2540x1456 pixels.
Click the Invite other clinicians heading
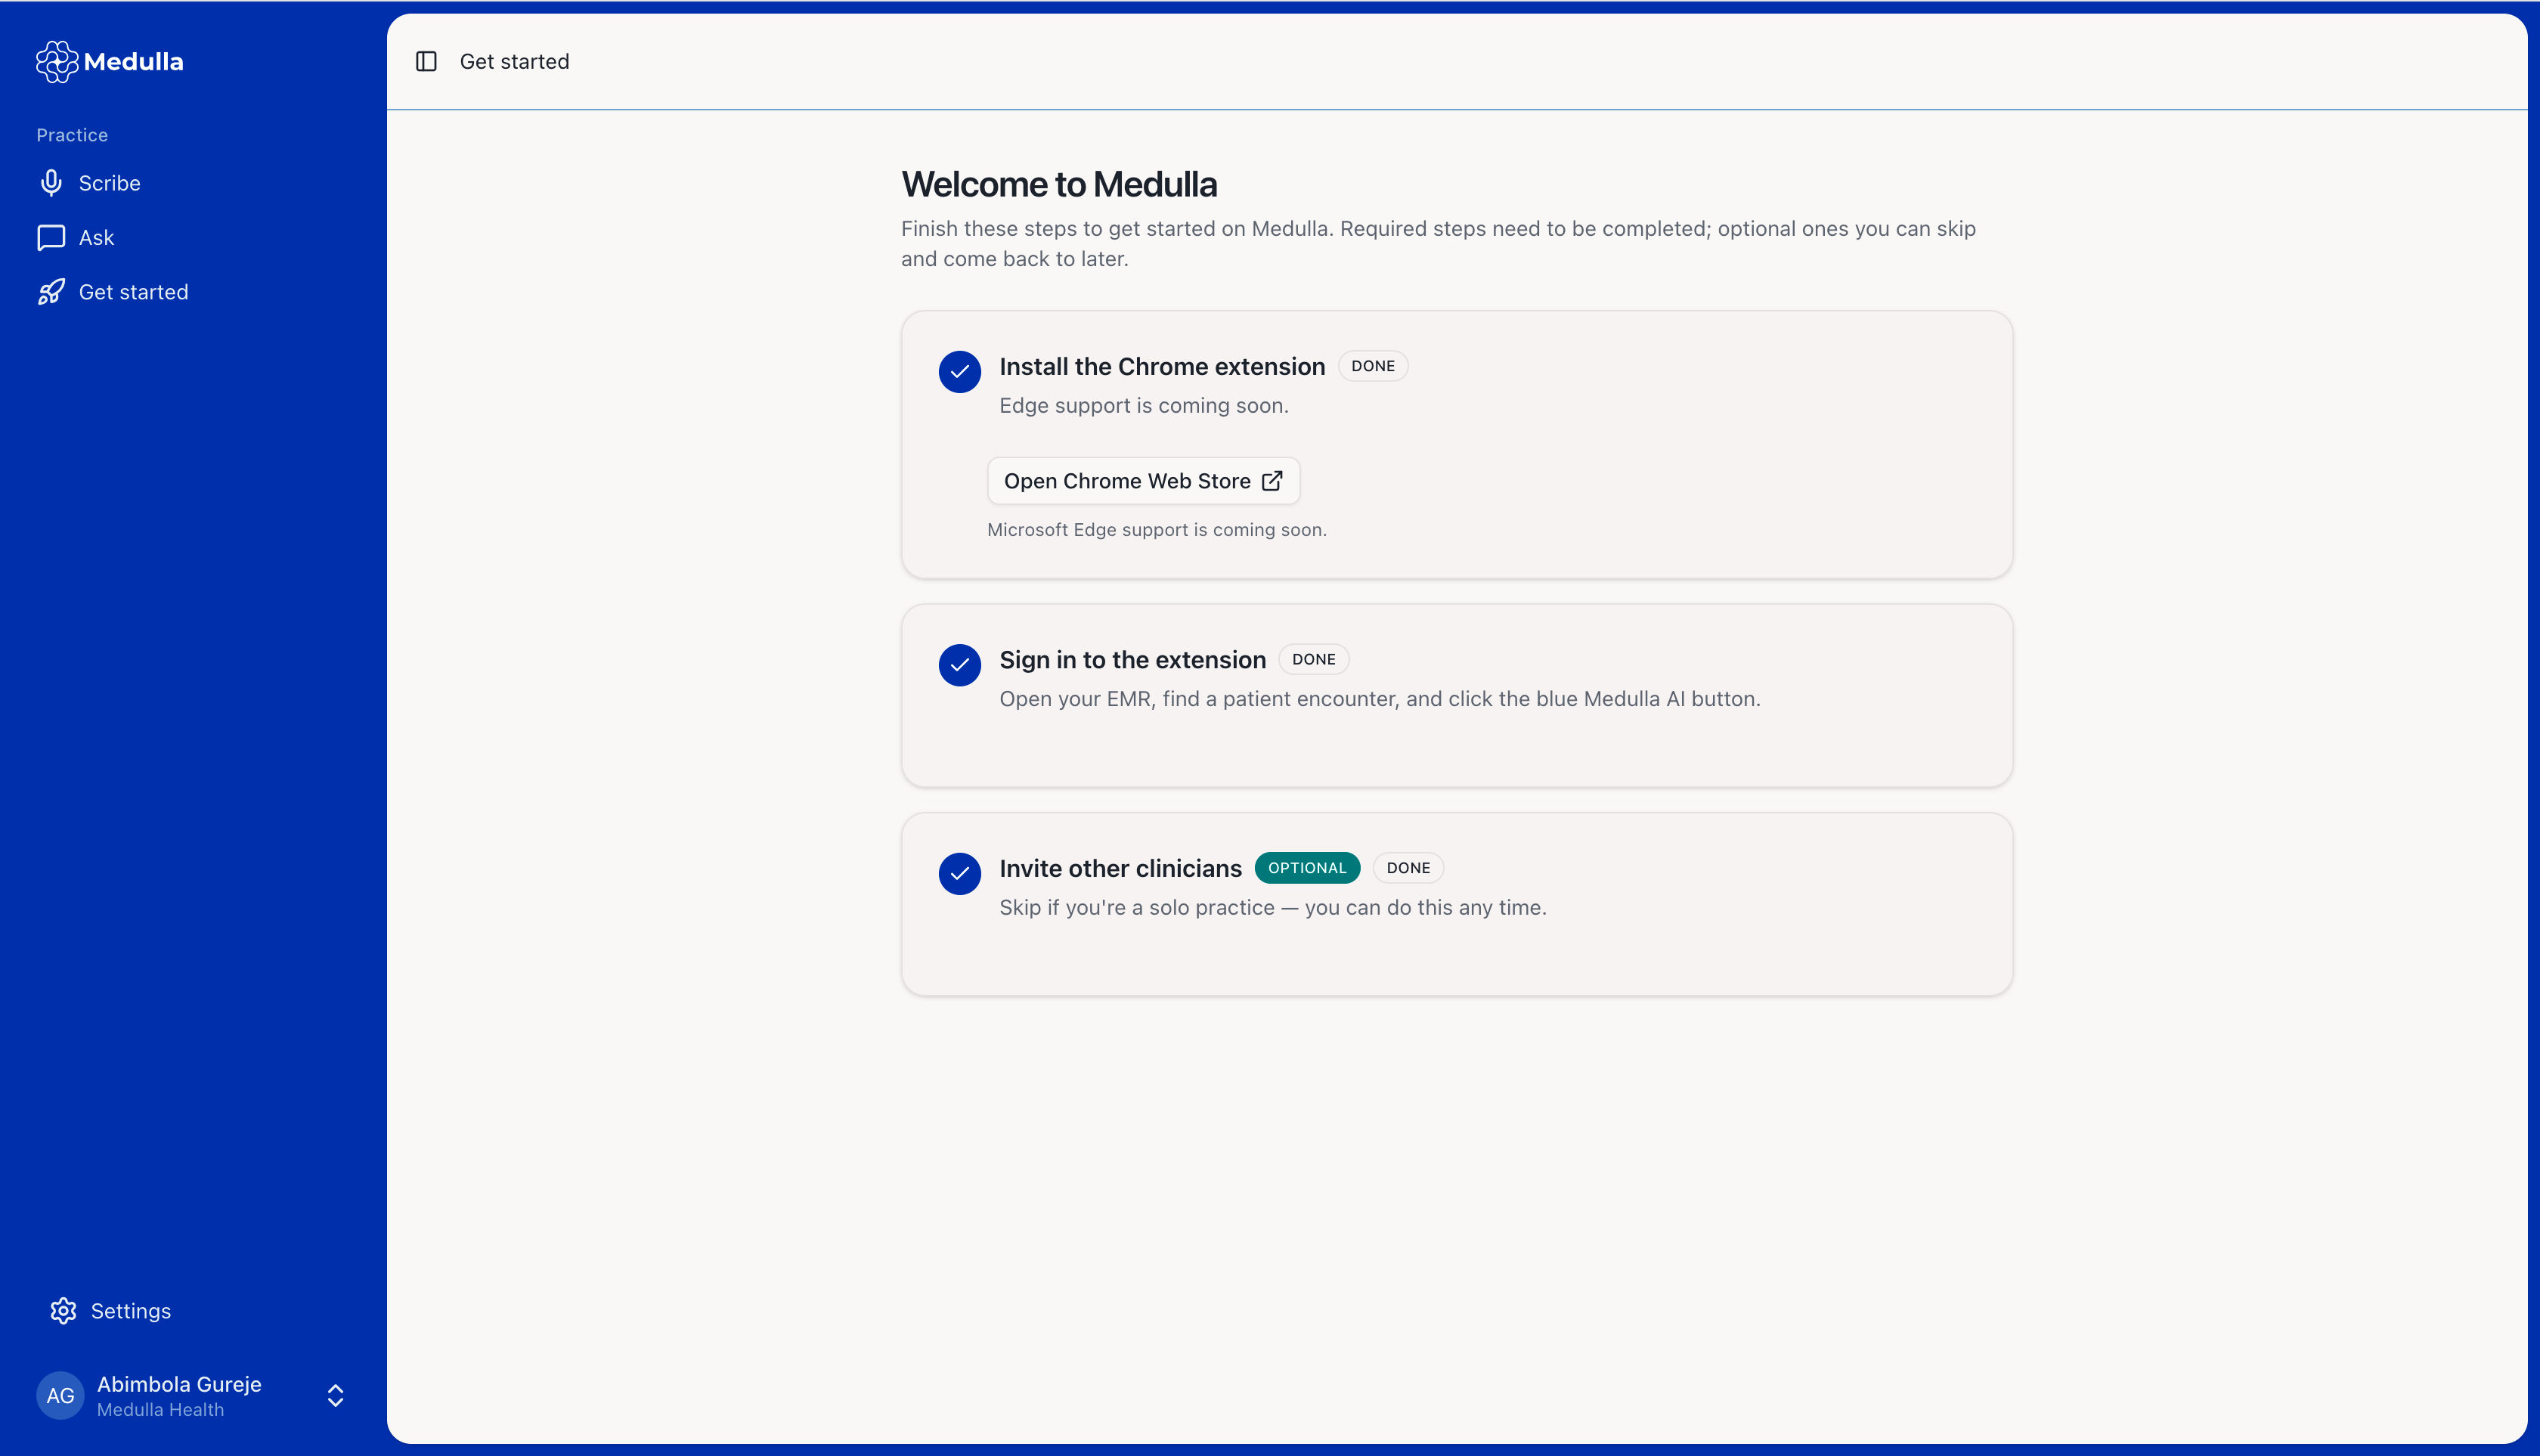click(x=1120, y=868)
